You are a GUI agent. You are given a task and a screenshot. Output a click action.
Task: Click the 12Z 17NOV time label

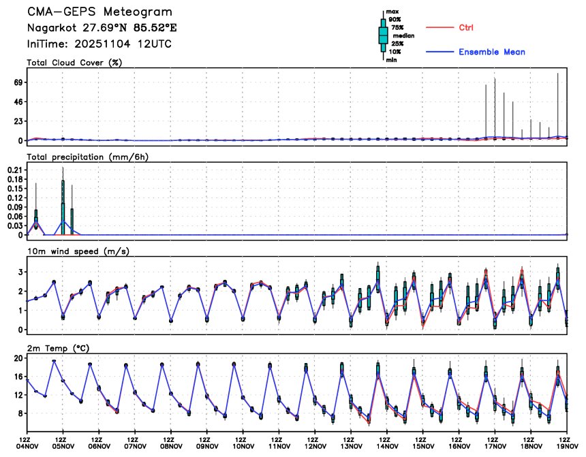(x=495, y=443)
